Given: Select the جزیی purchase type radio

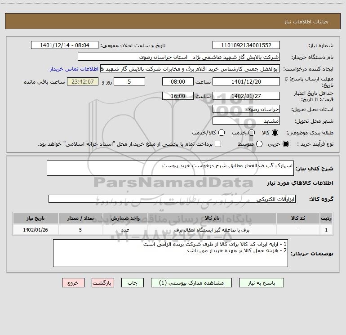Looking at the screenshot, I should (x=286, y=144).
